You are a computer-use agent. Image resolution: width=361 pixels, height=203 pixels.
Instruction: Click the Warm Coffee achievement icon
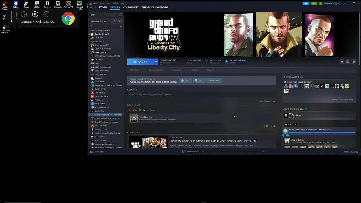coord(287,141)
